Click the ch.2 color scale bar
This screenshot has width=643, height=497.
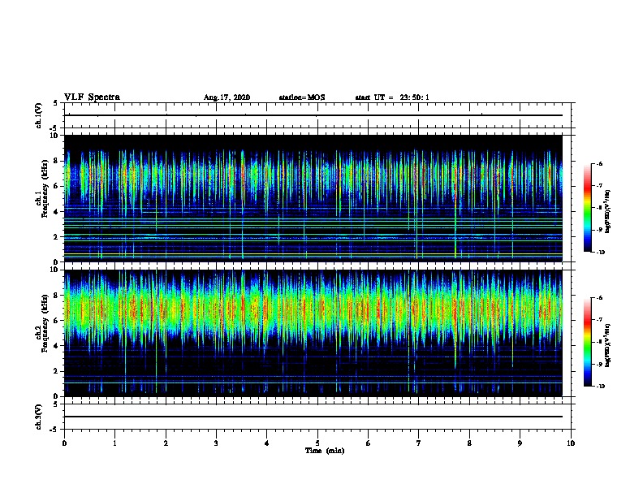(x=588, y=342)
